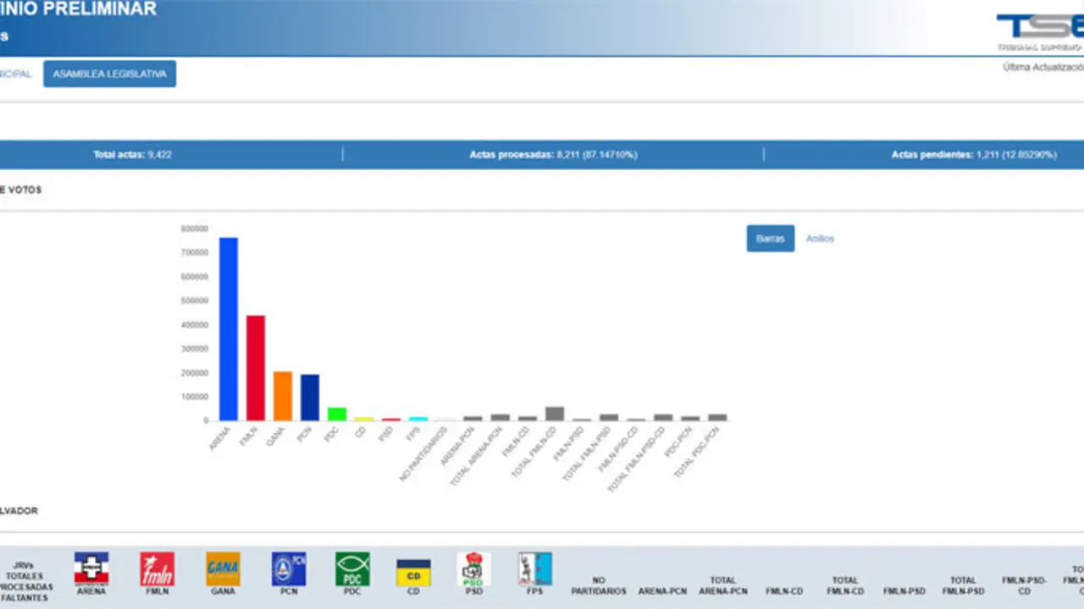Select the PDC fish logo

point(352,569)
